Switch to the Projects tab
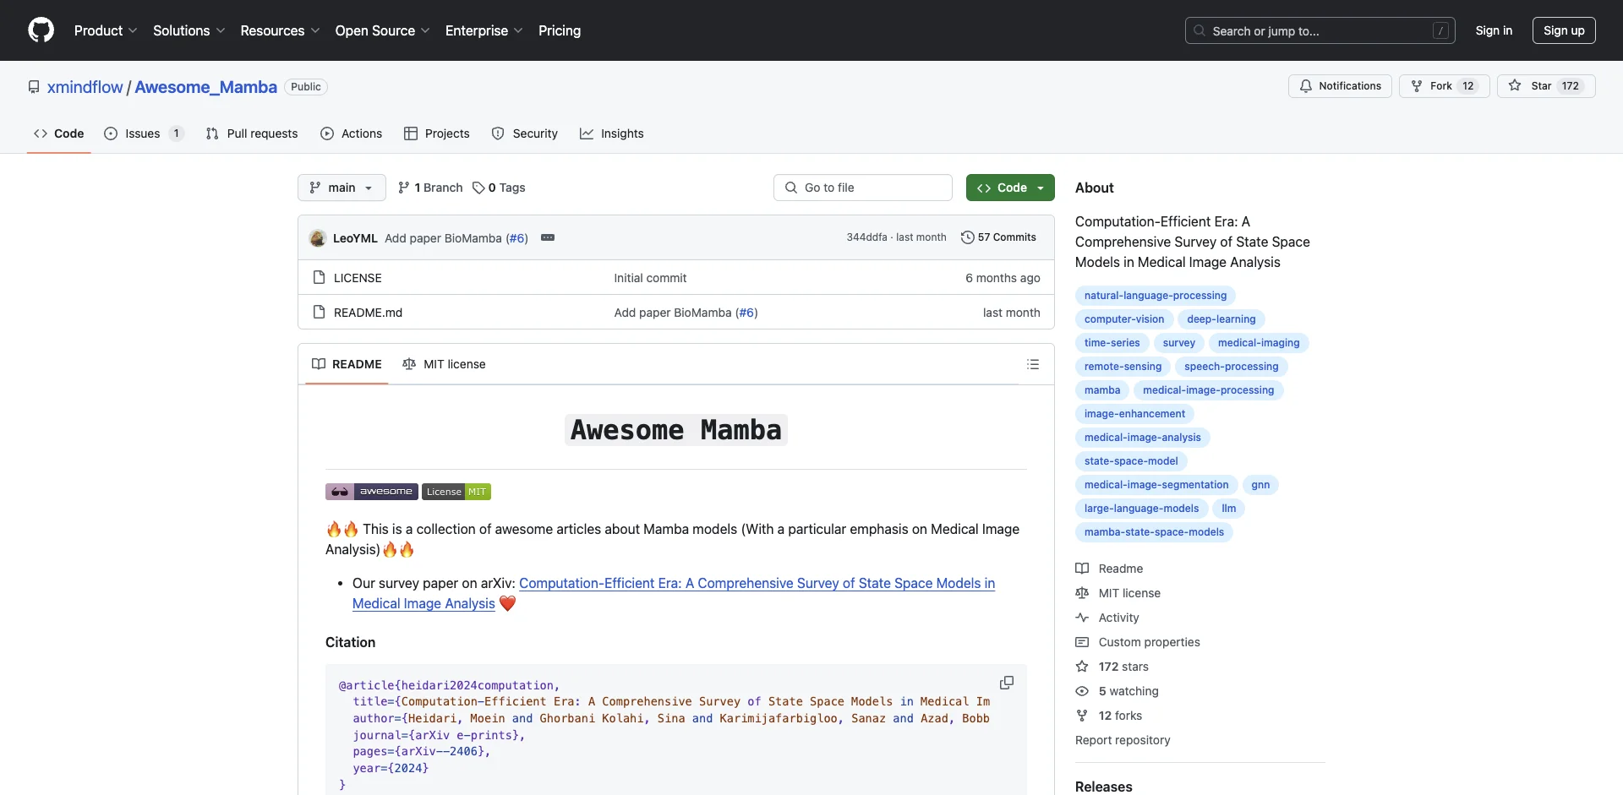1623x795 pixels. pyautogui.click(x=437, y=133)
